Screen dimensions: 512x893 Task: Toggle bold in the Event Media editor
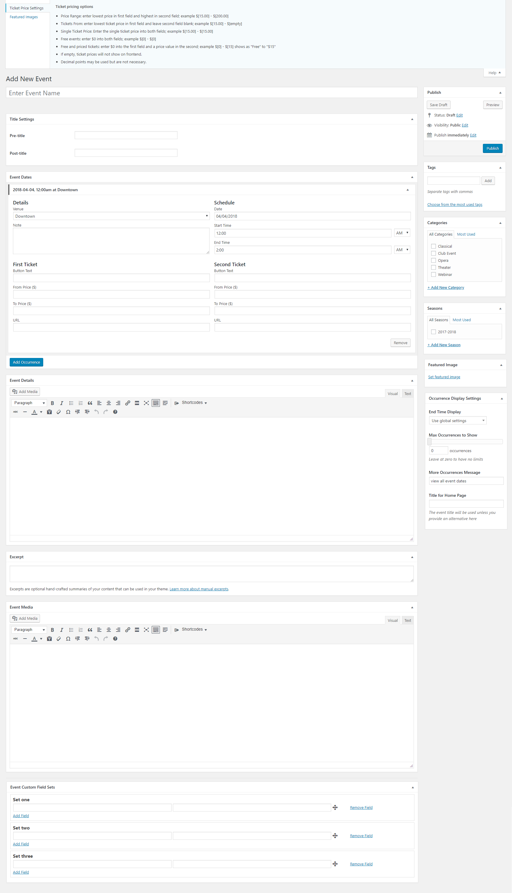pyautogui.click(x=52, y=629)
